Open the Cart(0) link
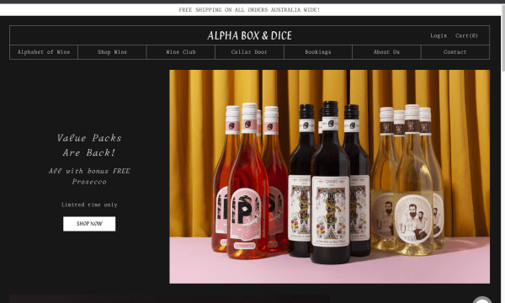Image resolution: width=505 pixels, height=303 pixels. [466, 35]
